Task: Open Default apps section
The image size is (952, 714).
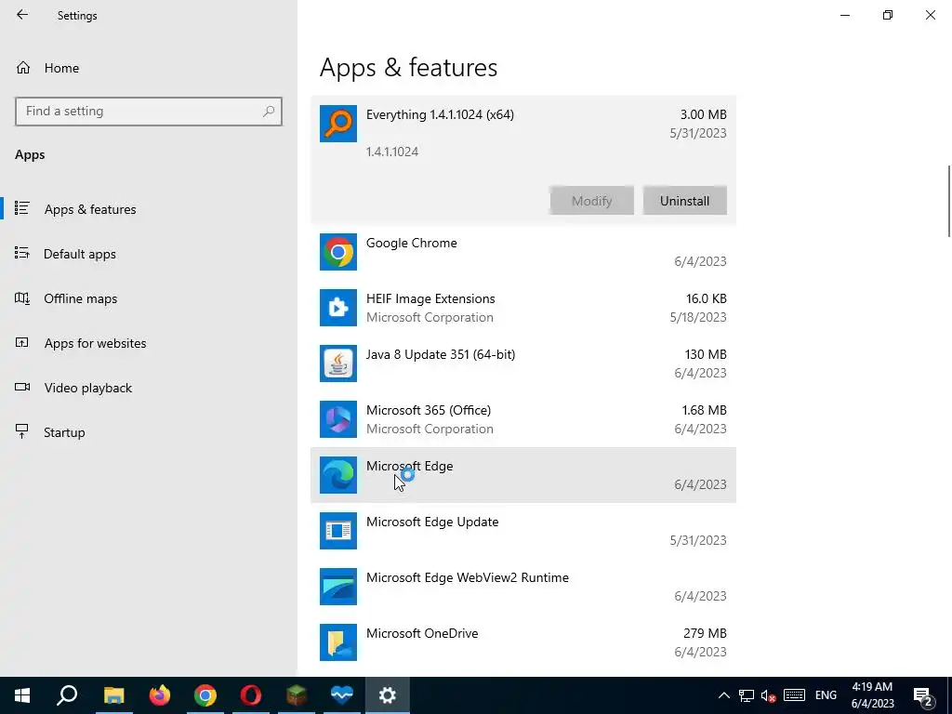Action: tap(80, 254)
